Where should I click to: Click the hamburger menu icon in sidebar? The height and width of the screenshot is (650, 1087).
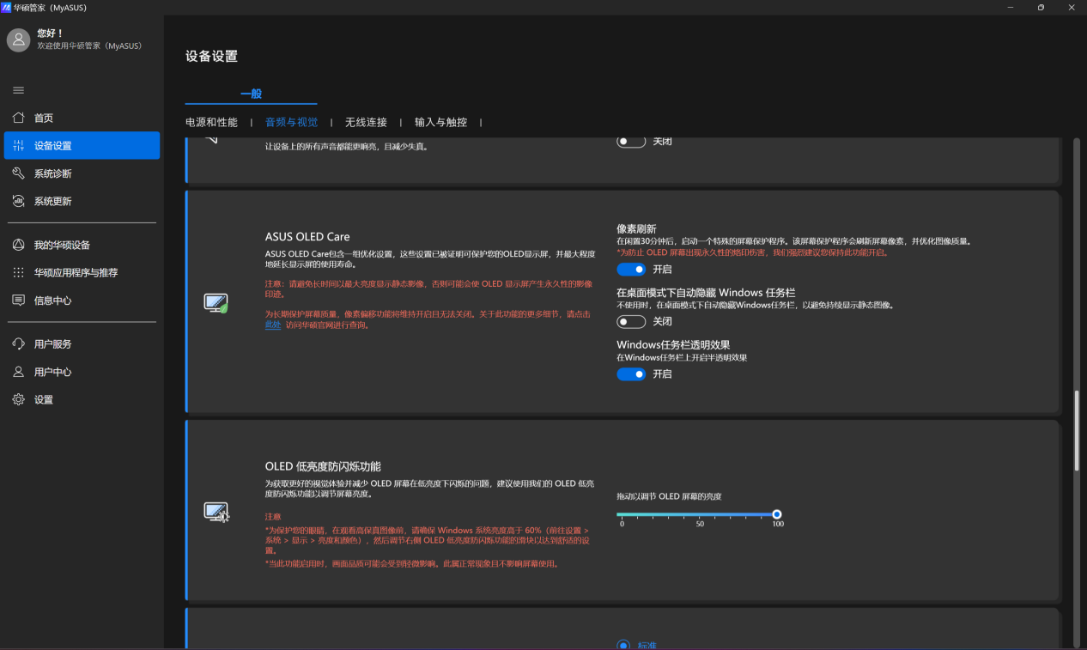pyautogui.click(x=18, y=90)
